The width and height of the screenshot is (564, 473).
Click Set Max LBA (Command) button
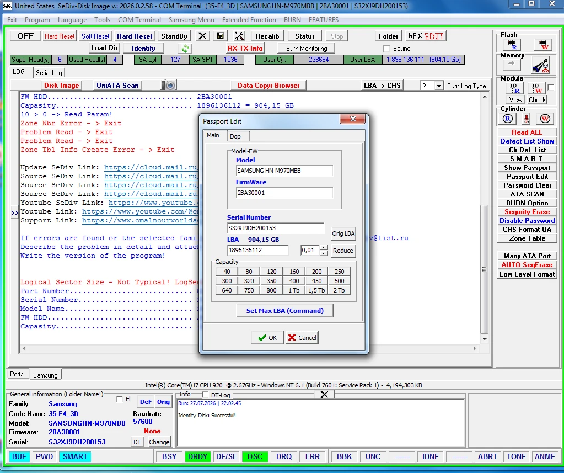(284, 311)
